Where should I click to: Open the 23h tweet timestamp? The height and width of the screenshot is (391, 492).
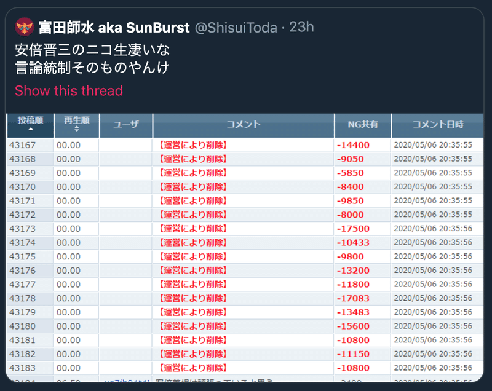coord(301,27)
